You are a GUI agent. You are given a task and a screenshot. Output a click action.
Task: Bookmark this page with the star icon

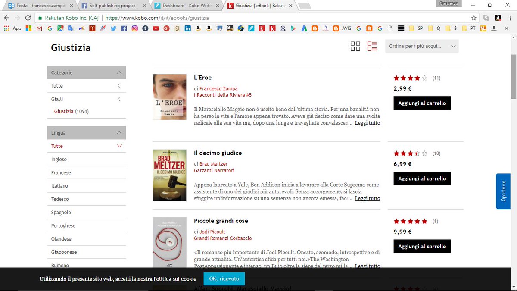(x=474, y=18)
